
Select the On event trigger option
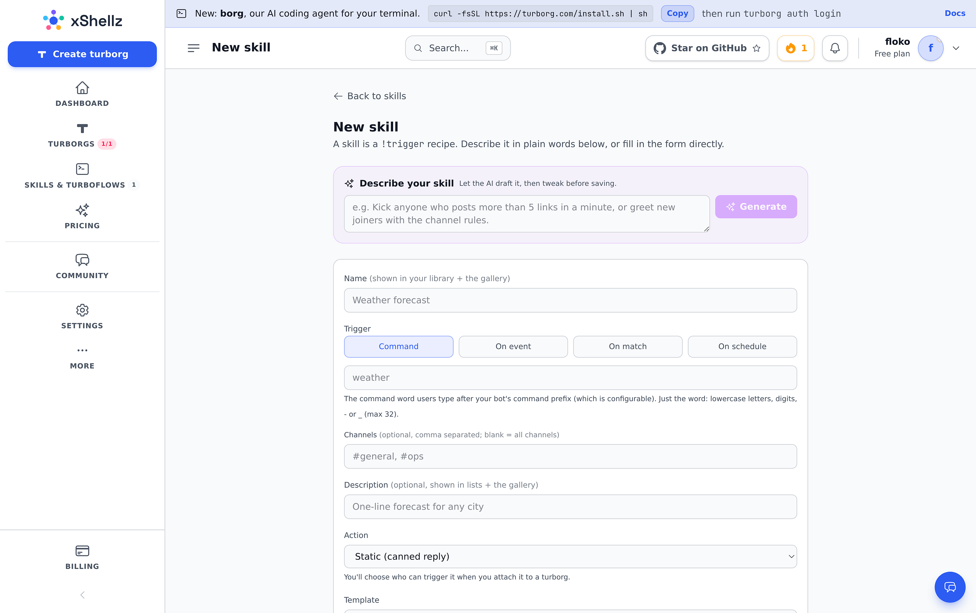click(513, 347)
